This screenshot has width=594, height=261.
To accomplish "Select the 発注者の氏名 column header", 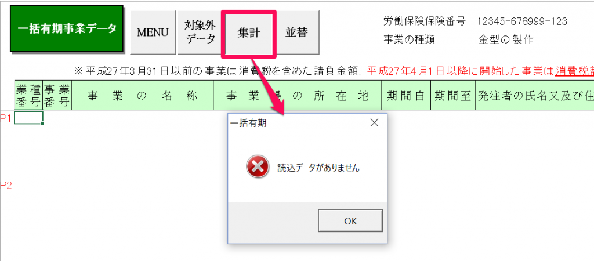I will [534, 96].
